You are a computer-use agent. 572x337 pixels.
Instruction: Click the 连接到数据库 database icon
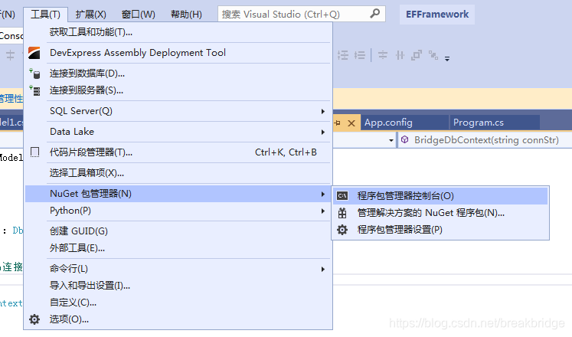pyautogui.click(x=34, y=74)
